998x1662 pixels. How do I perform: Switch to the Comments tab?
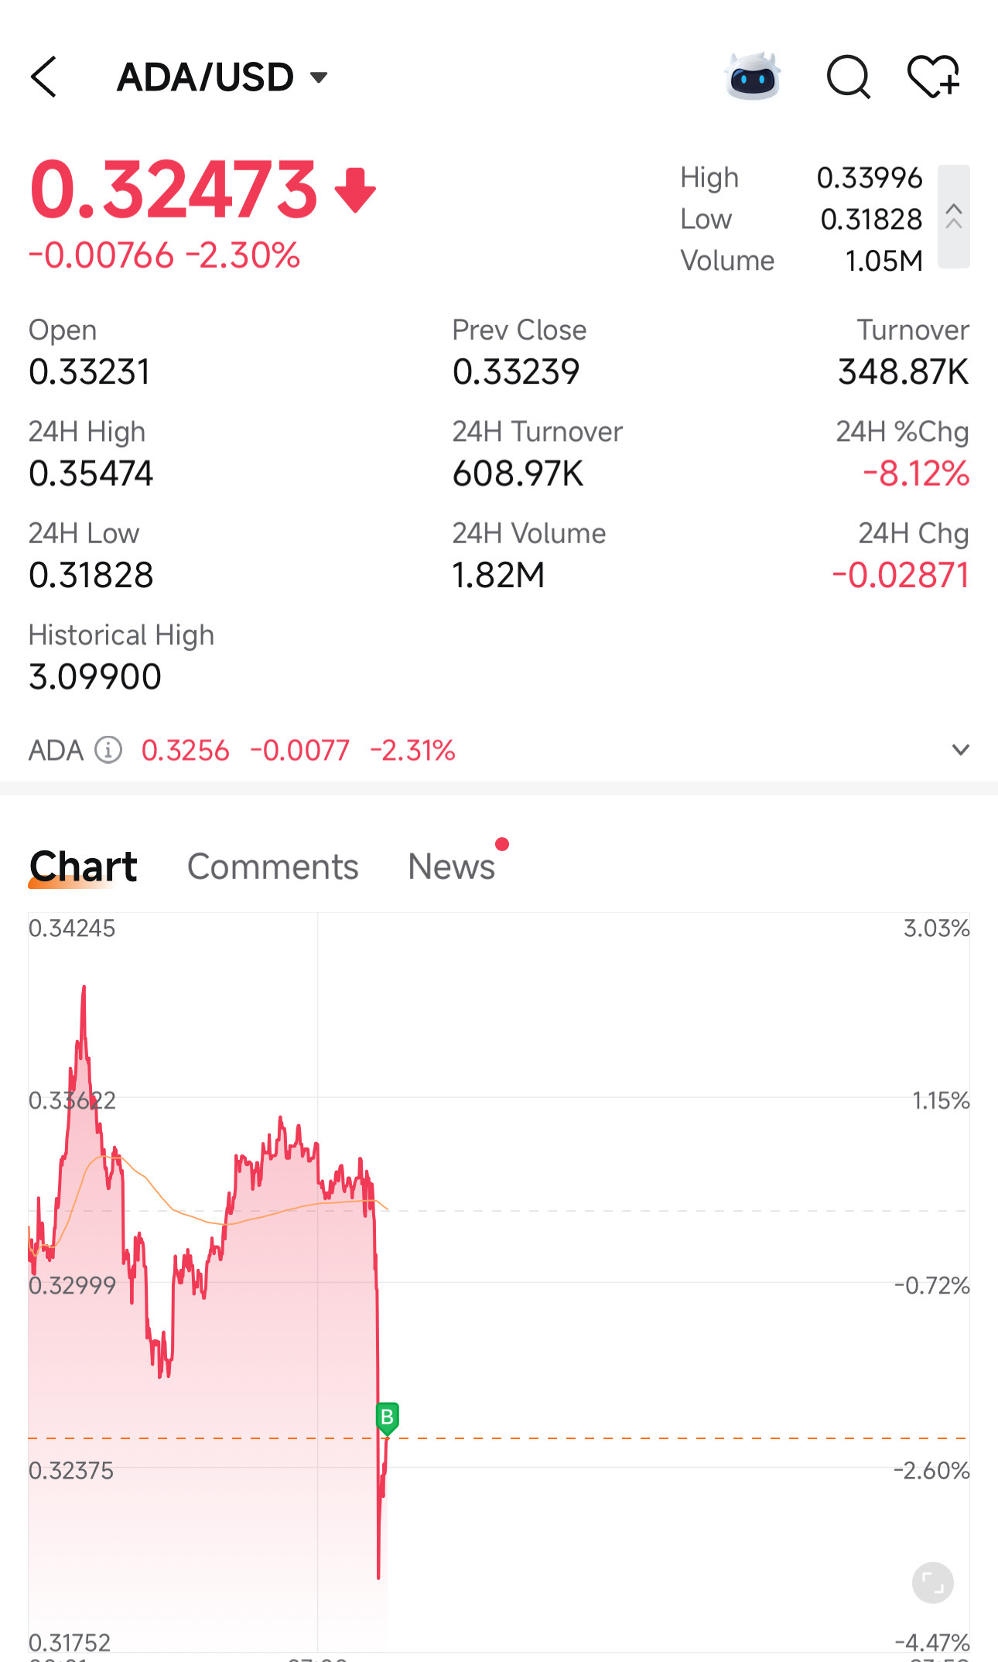pos(272,867)
